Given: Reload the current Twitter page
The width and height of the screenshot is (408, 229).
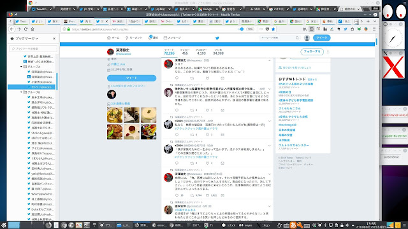Looking at the screenshot, I should [25, 29].
